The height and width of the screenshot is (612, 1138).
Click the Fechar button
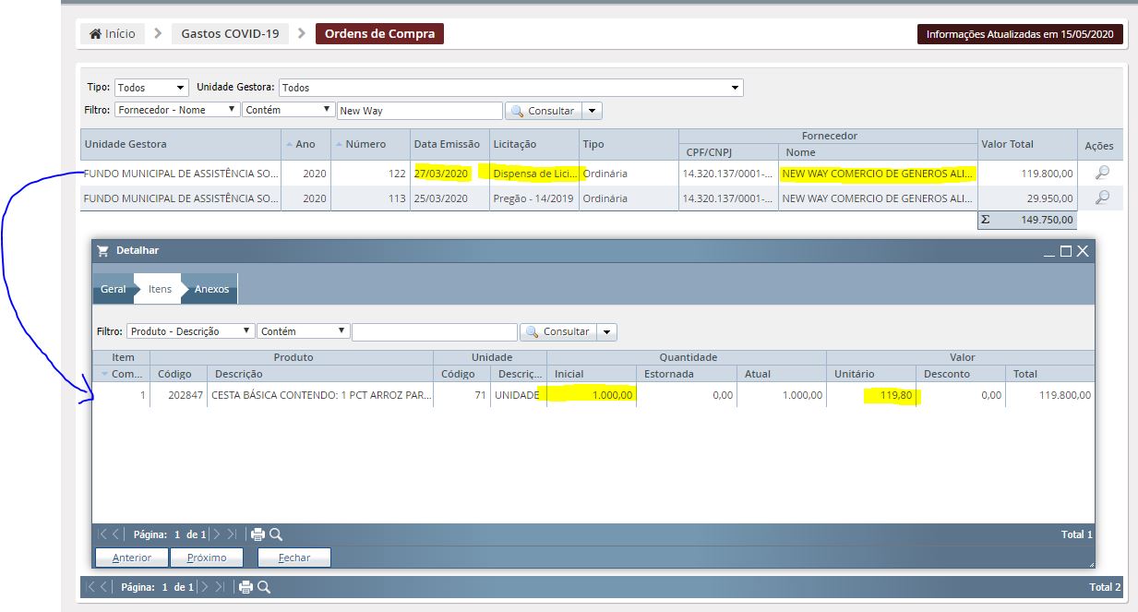pyautogui.click(x=293, y=558)
